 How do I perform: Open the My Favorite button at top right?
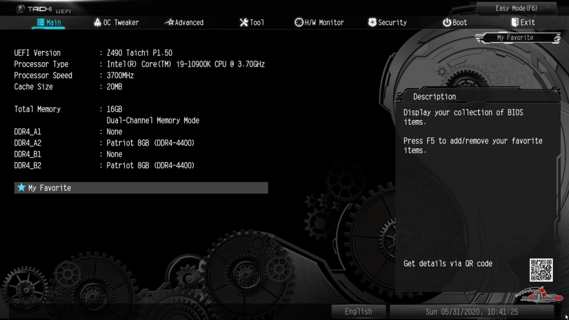pyautogui.click(x=517, y=38)
